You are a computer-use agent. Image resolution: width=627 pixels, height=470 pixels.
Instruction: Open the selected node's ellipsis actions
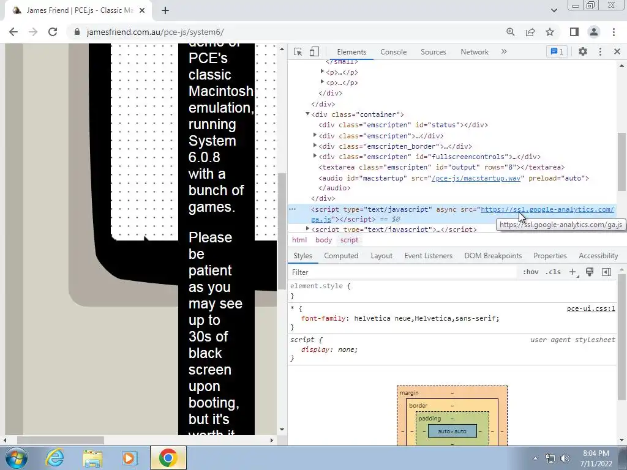[292, 209]
